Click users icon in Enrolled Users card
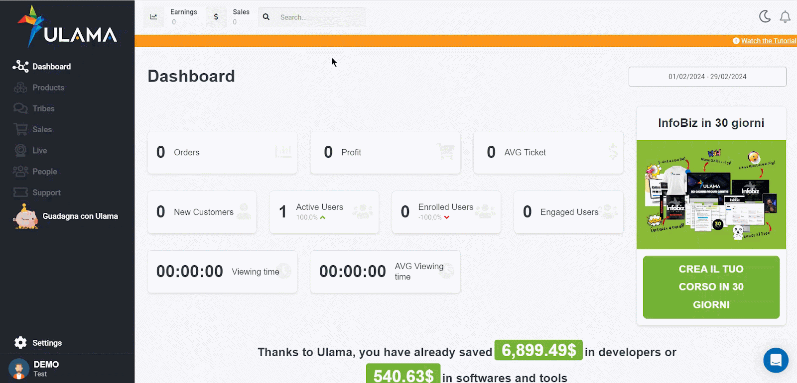Image resolution: width=797 pixels, height=383 pixels. coord(485,211)
